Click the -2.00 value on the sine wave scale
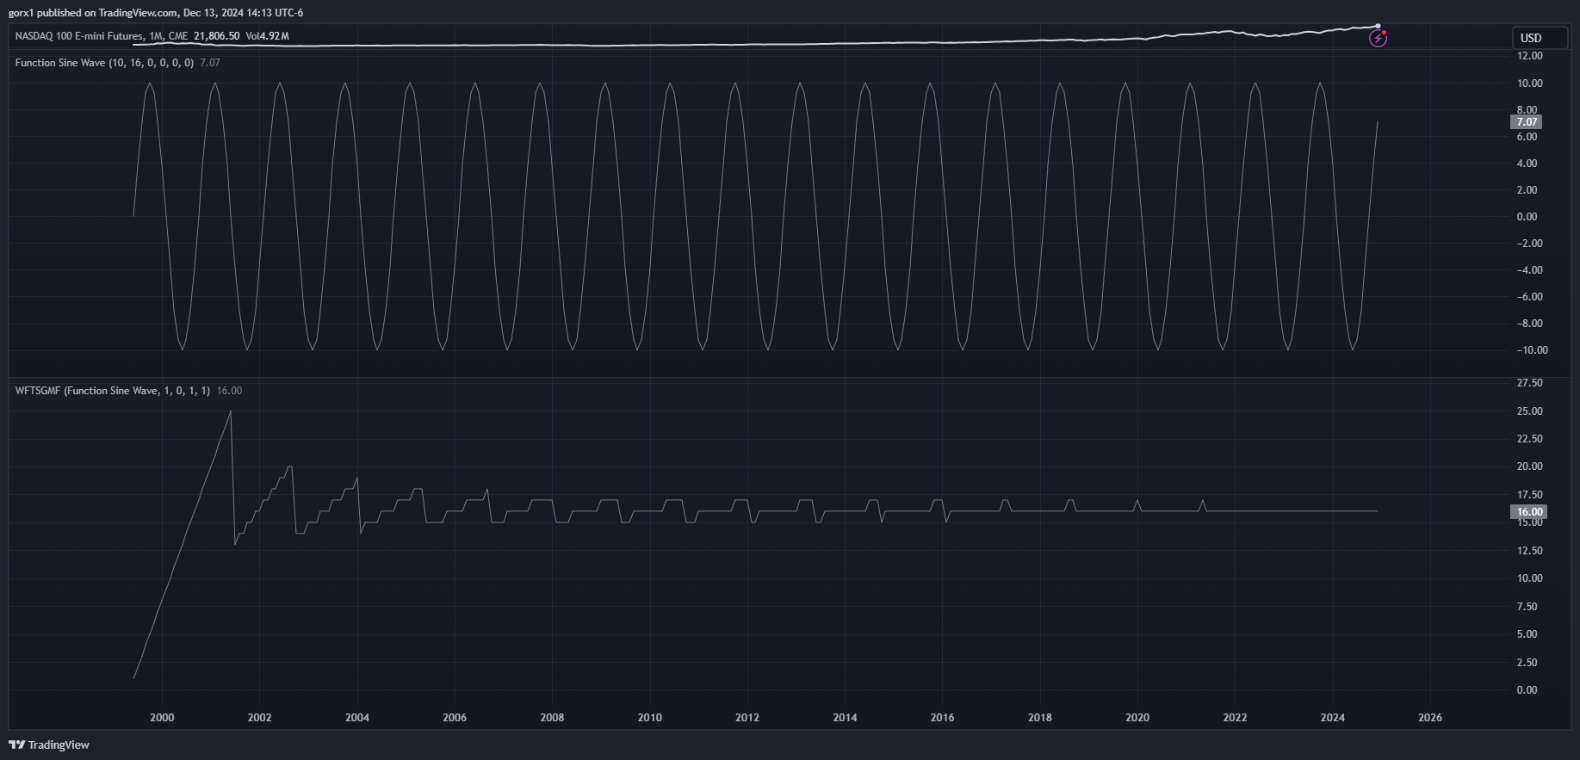Viewport: 1580px width, 760px height. (x=1529, y=244)
